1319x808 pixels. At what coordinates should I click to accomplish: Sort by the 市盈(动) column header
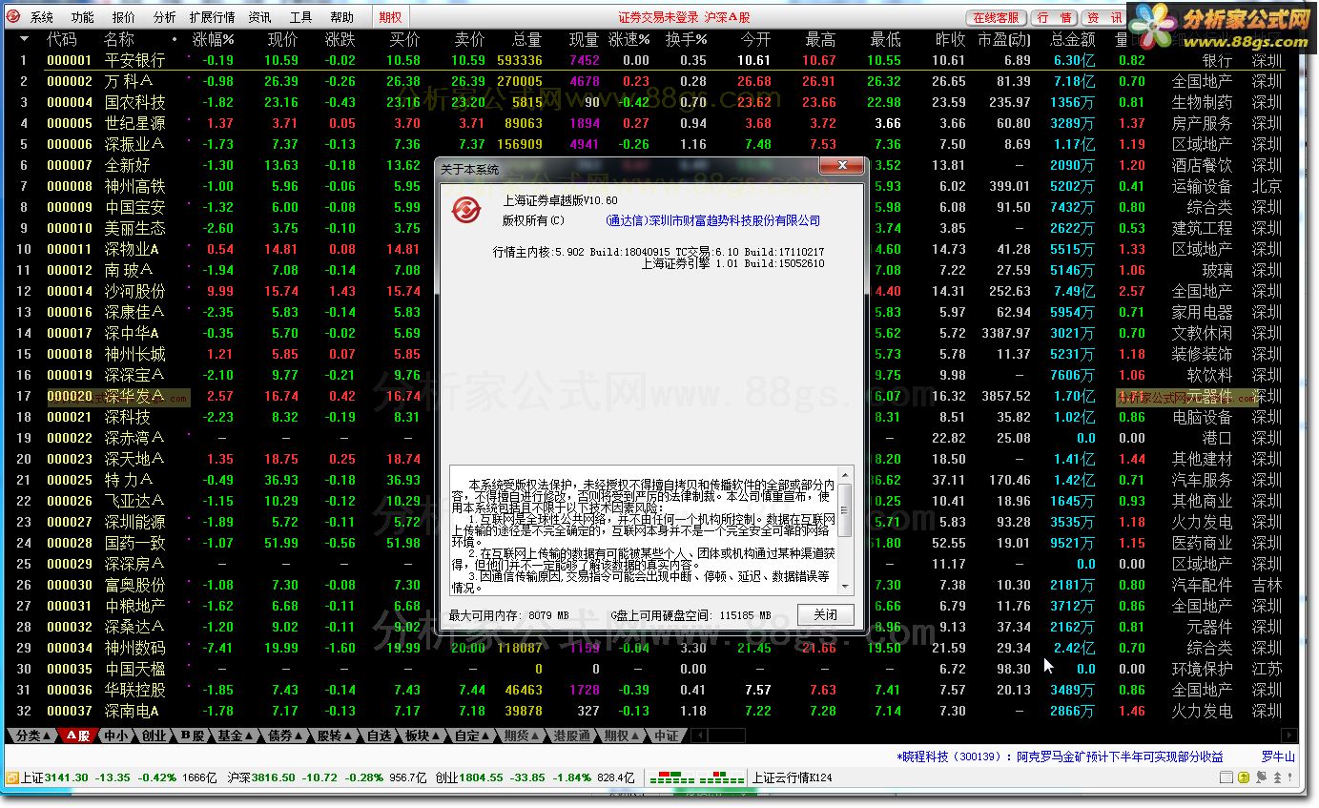pos(1004,39)
